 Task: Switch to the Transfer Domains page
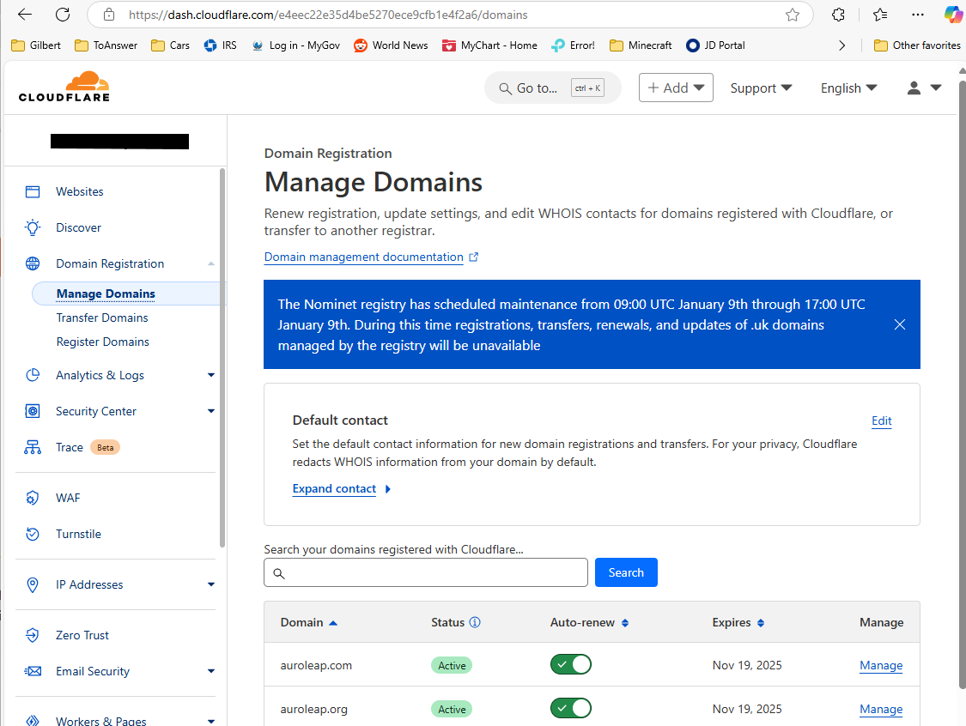(x=100, y=318)
